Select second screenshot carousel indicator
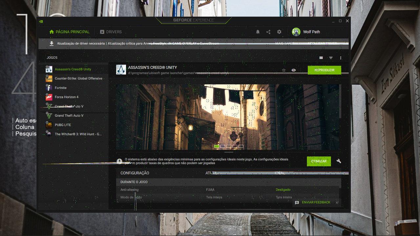The width and height of the screenshot is (420, 236). [x=223, y=146]
